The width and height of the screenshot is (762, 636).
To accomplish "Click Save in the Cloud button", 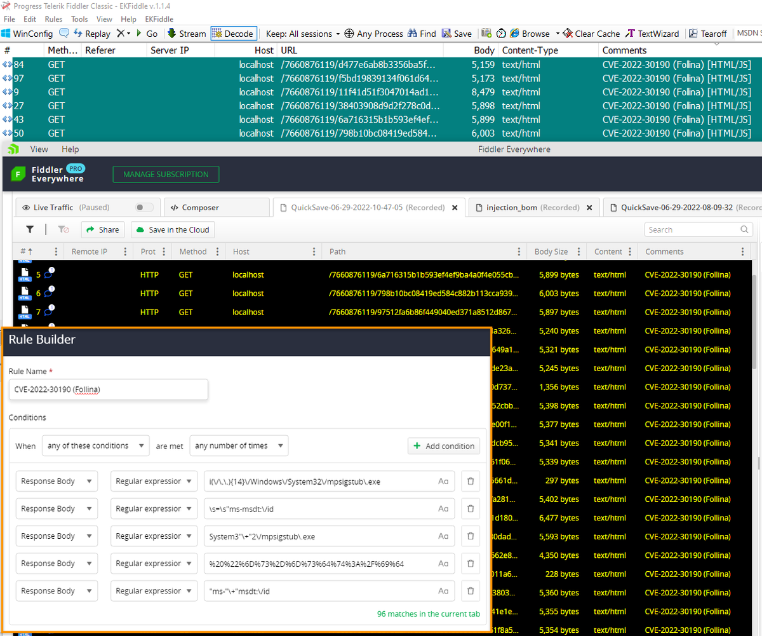I will 173,229.
